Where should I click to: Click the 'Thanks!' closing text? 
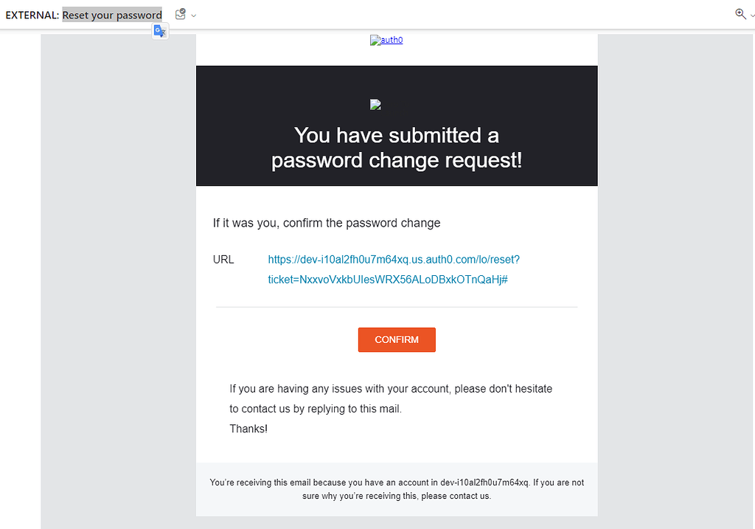248,429
